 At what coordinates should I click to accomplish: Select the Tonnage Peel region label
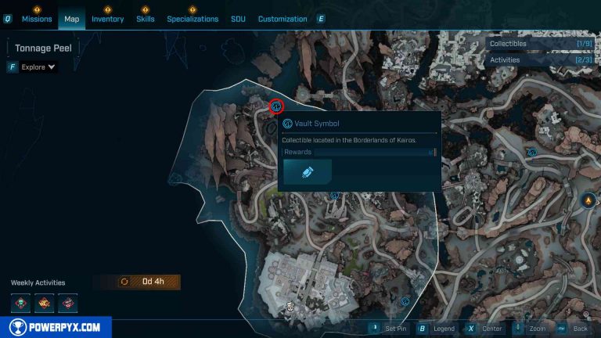(x=43, y=49)
